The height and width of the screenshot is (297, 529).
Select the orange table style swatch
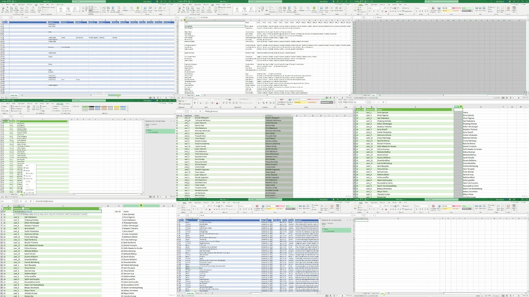pos(104,108)
